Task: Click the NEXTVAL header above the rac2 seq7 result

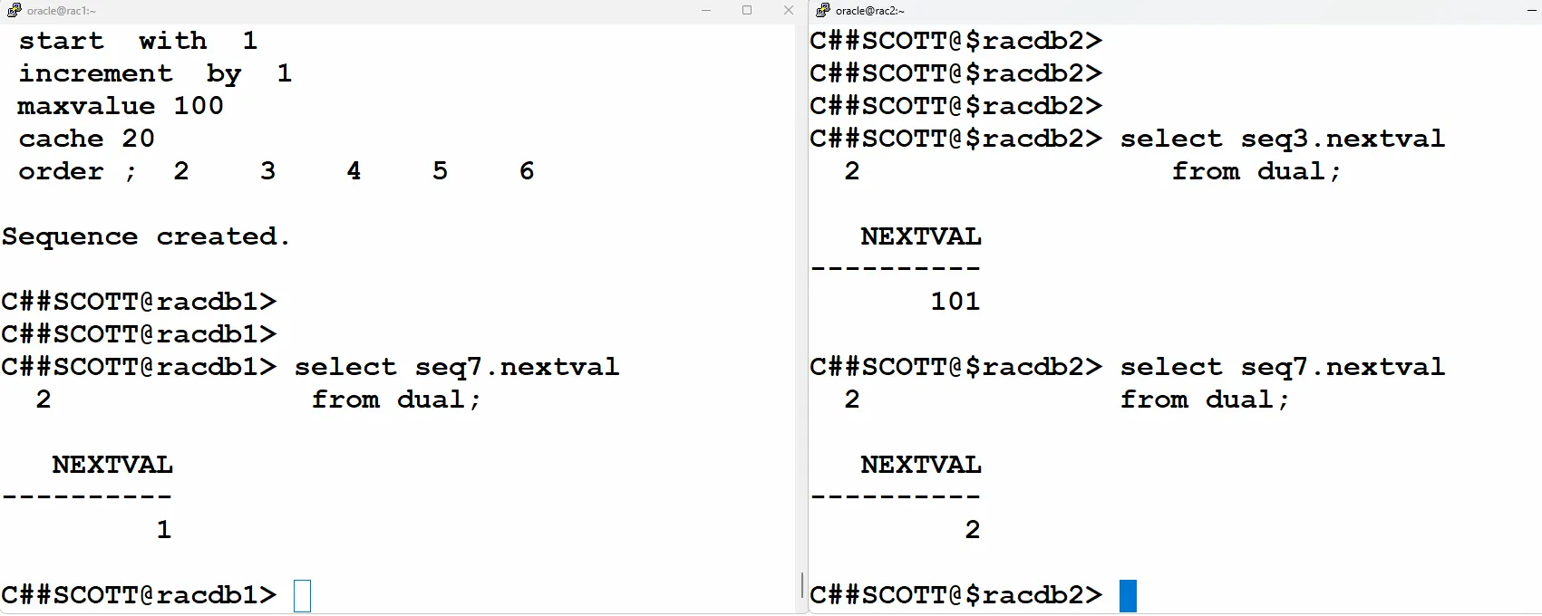Action: [921, 466]
